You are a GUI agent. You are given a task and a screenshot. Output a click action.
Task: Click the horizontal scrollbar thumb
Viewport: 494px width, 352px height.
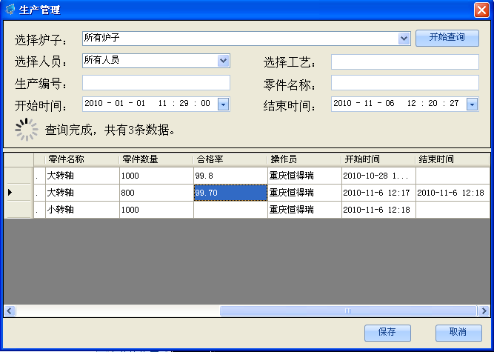click(x=348, y=311)
